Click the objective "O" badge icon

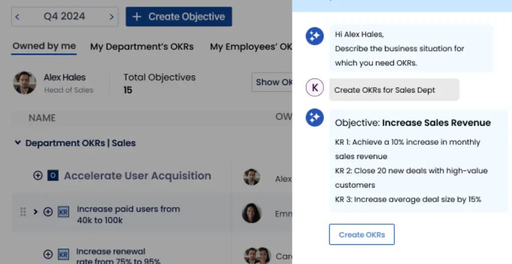(x=53, y=175)
